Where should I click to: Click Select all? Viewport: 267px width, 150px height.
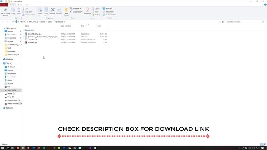107,8
